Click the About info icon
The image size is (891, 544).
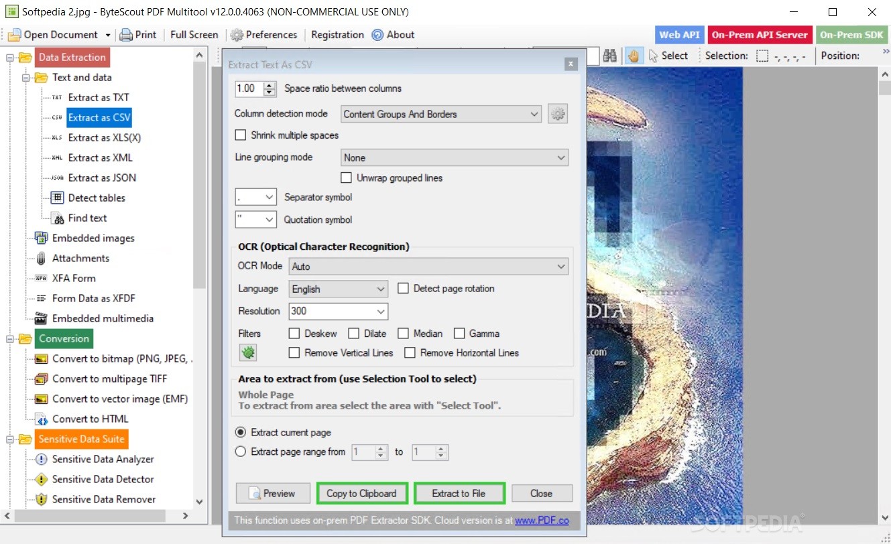click(x=377, y=35)
